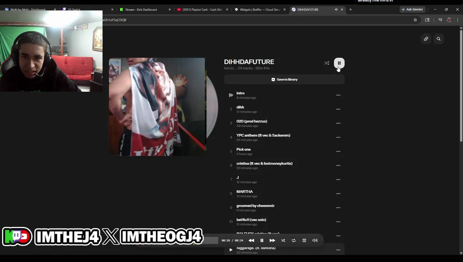Mute the DIHHDAFUTURE tab audio icon

coord(336,9)
